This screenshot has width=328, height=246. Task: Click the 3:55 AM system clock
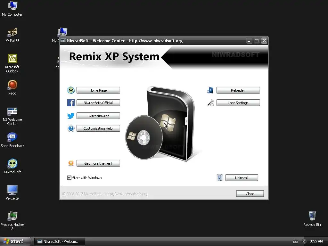click(316, 241)
